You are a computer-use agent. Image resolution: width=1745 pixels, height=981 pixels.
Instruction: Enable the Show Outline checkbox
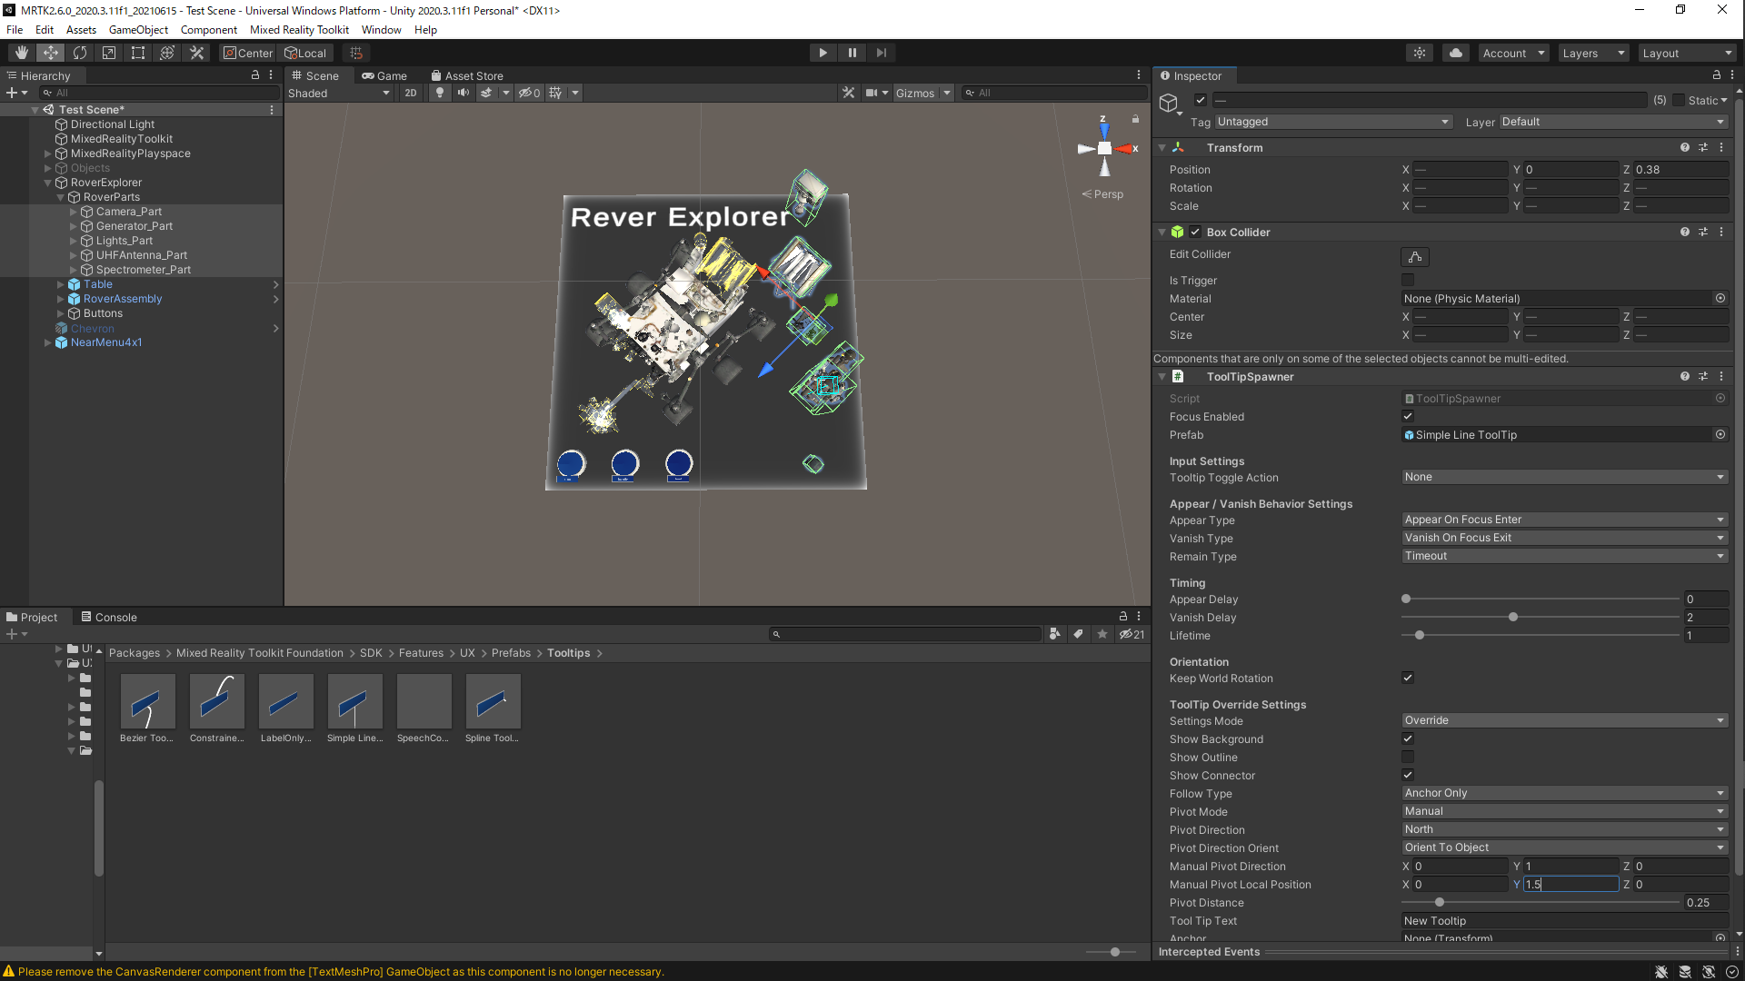point(1408,758)
